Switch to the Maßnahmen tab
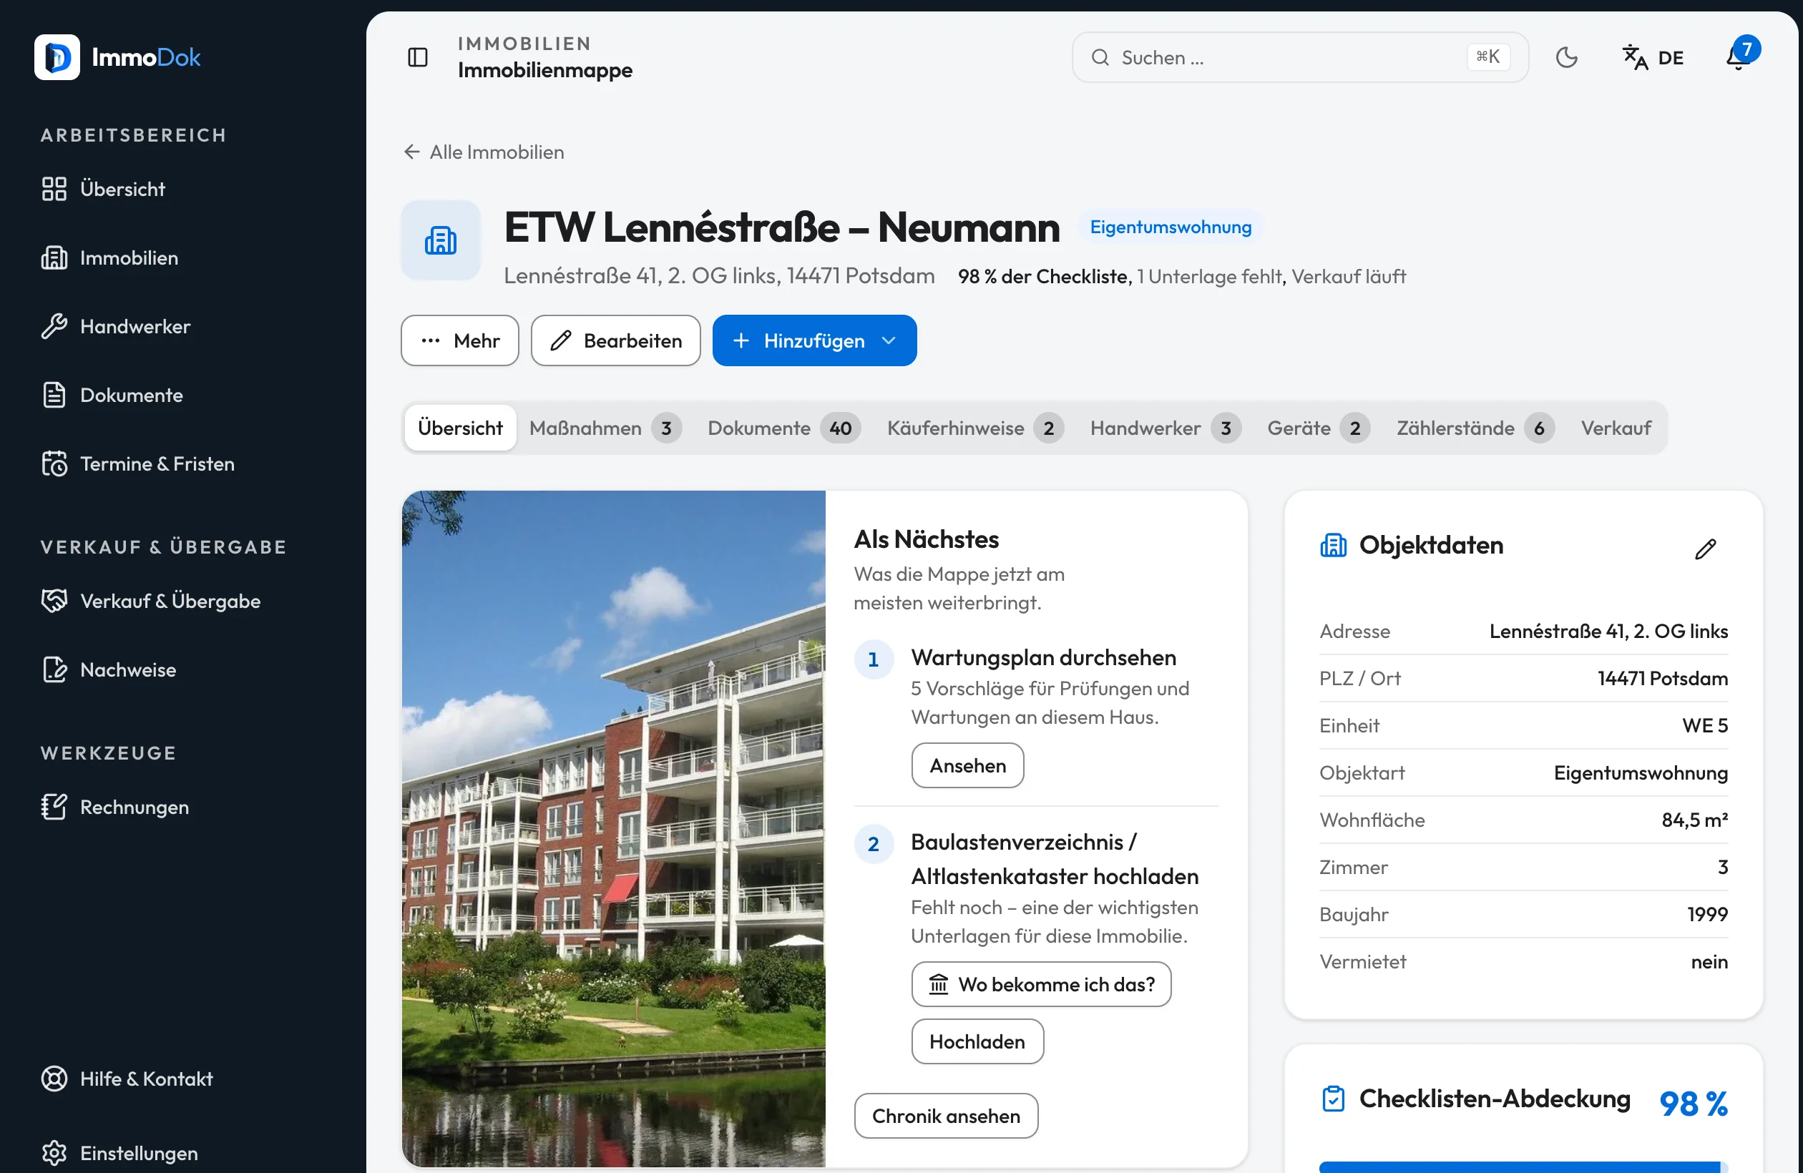 coord(605,428)
